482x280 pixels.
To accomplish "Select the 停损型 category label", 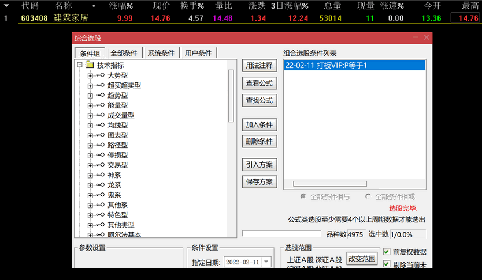I will (x=117, y=155).
